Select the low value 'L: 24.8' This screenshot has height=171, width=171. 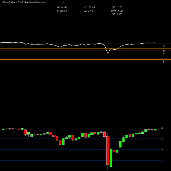pos(89,11)
